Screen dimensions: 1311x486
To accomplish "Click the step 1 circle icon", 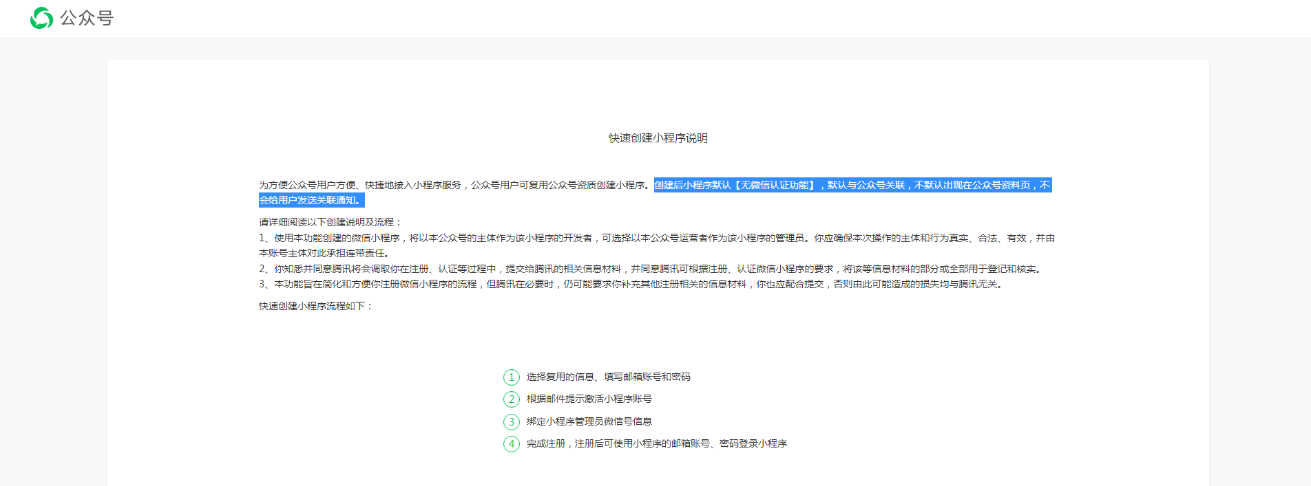I will pos(512,377).
